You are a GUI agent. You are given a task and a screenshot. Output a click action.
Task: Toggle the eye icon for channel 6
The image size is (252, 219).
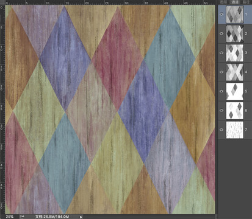coord(221,111)
